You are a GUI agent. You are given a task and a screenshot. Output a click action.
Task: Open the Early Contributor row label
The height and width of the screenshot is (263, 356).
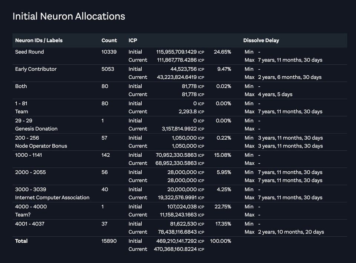tap(36, 69)
